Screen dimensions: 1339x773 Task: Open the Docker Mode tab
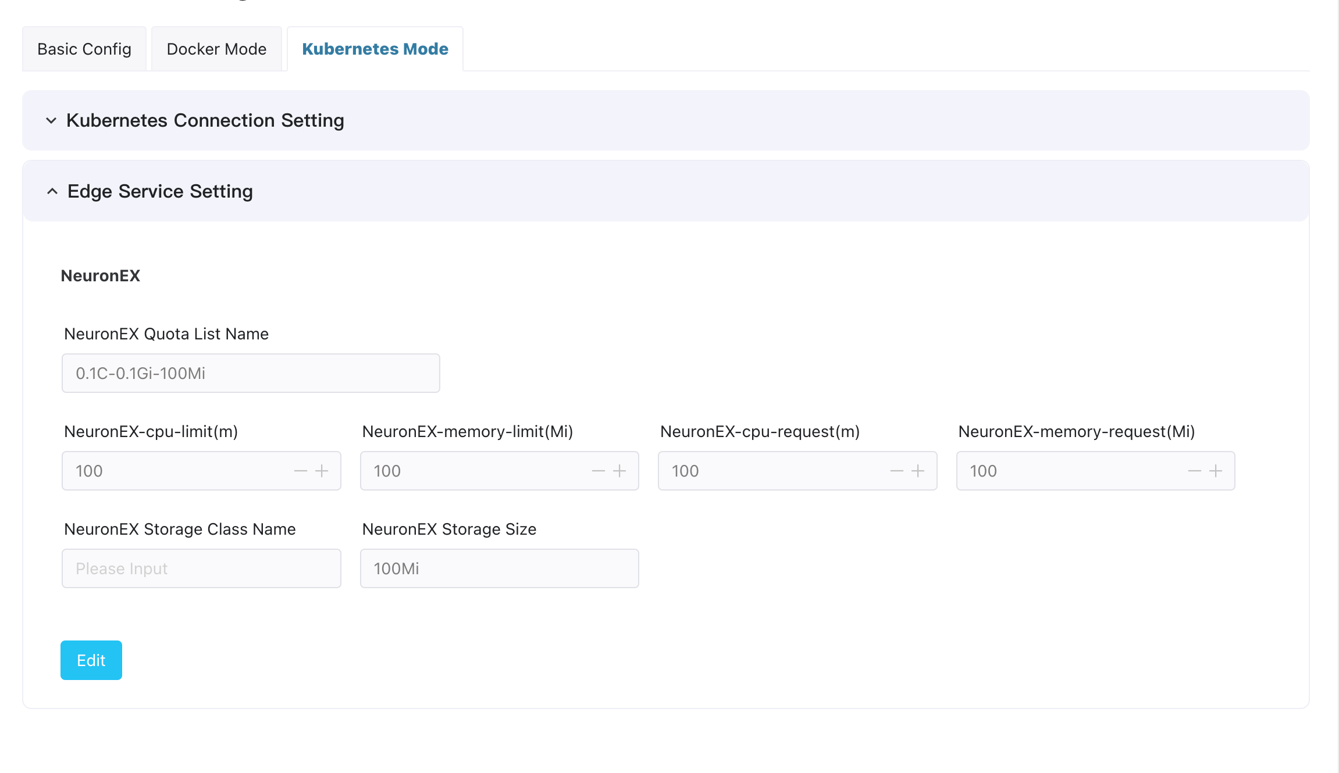click(x=216, y=49)
